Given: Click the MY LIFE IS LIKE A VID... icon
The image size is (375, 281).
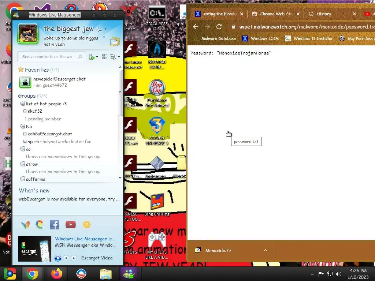Looking at the screenshot, I should pos(157,246).
